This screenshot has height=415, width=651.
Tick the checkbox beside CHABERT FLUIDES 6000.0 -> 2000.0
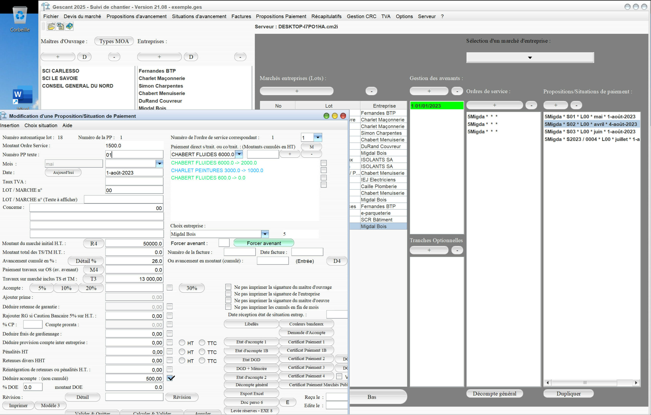324,163
